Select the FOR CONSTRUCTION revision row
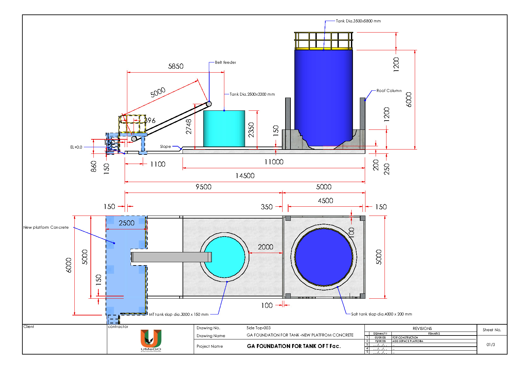This screenshot has height=369, width=522. [x=421, y=337]
